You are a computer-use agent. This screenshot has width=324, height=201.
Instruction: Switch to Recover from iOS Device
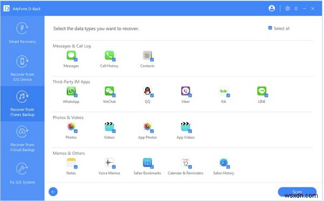(x=22, y=68)
